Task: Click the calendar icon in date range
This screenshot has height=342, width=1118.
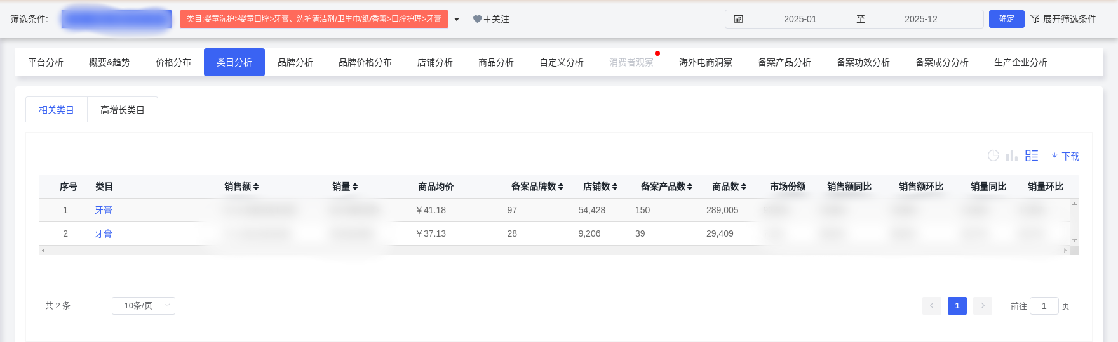Action: [738, 19]
